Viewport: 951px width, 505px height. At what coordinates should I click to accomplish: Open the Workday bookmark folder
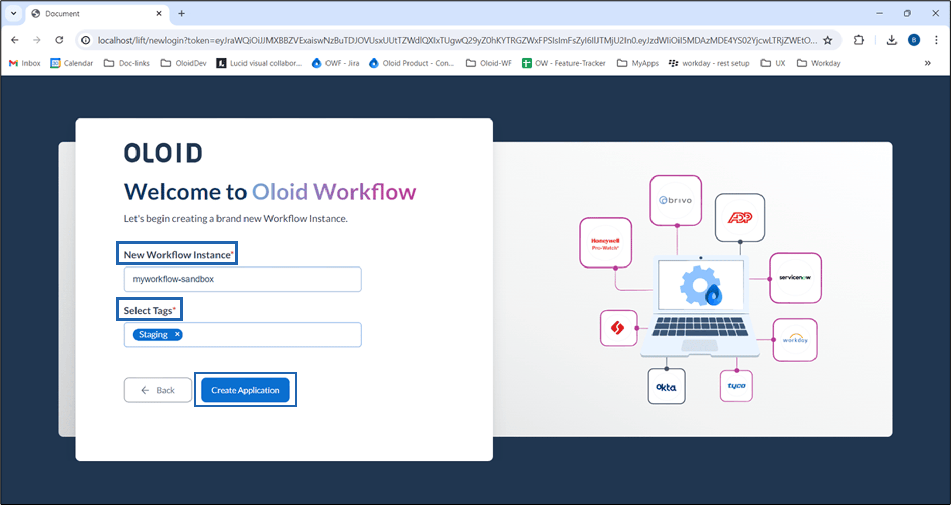[819, 63]
